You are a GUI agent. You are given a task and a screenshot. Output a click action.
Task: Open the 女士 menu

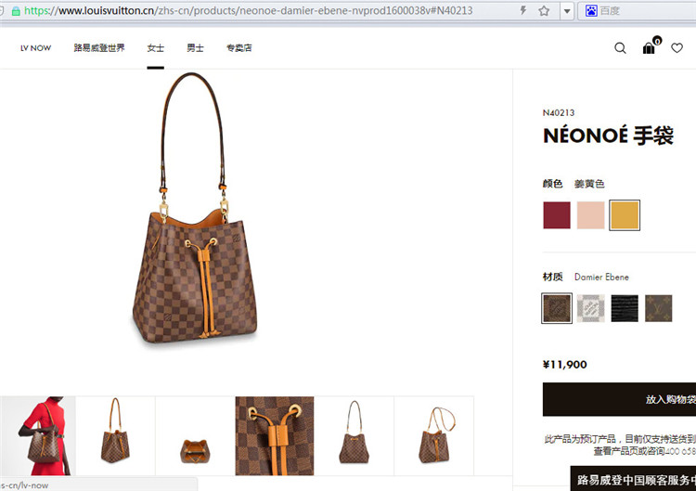coord(155,48)
